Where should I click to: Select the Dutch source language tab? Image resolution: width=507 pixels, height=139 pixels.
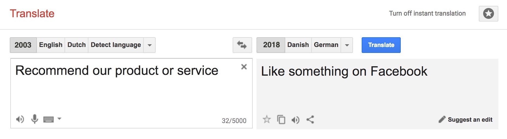[76, 45]
